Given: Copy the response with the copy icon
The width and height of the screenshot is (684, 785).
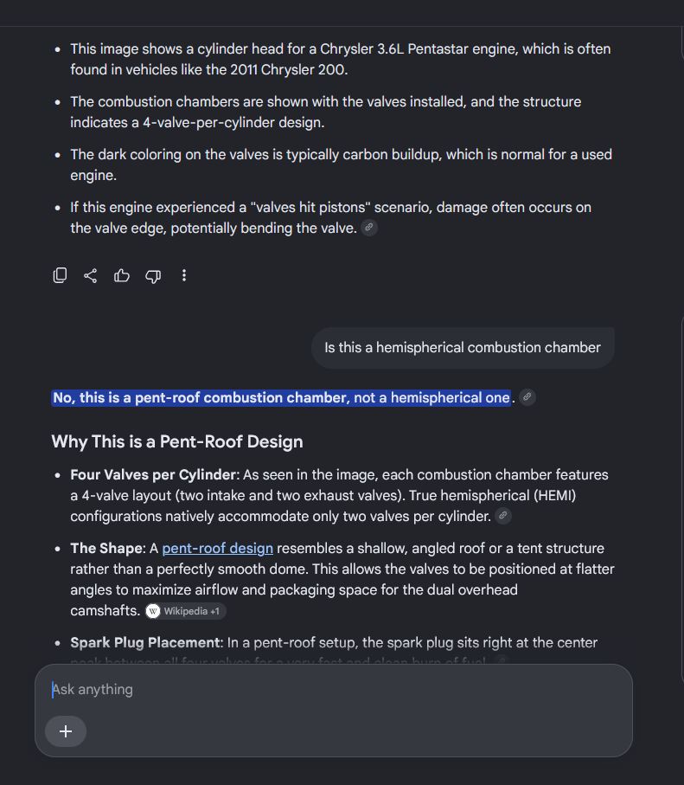Looking at the screenshot, I should pyautogui.click(x=60, y=275).
